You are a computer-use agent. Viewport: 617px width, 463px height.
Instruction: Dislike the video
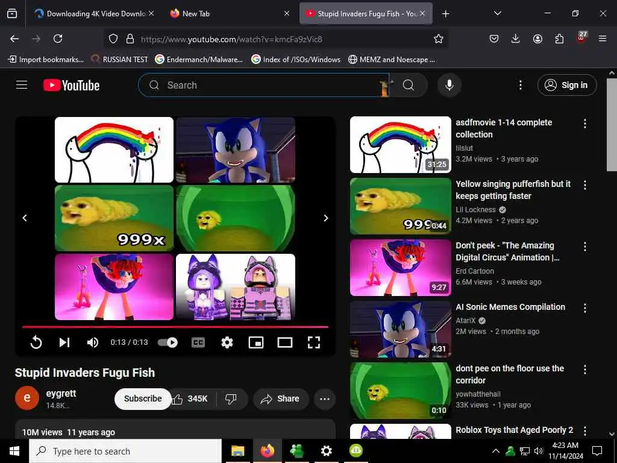point(231,399)
